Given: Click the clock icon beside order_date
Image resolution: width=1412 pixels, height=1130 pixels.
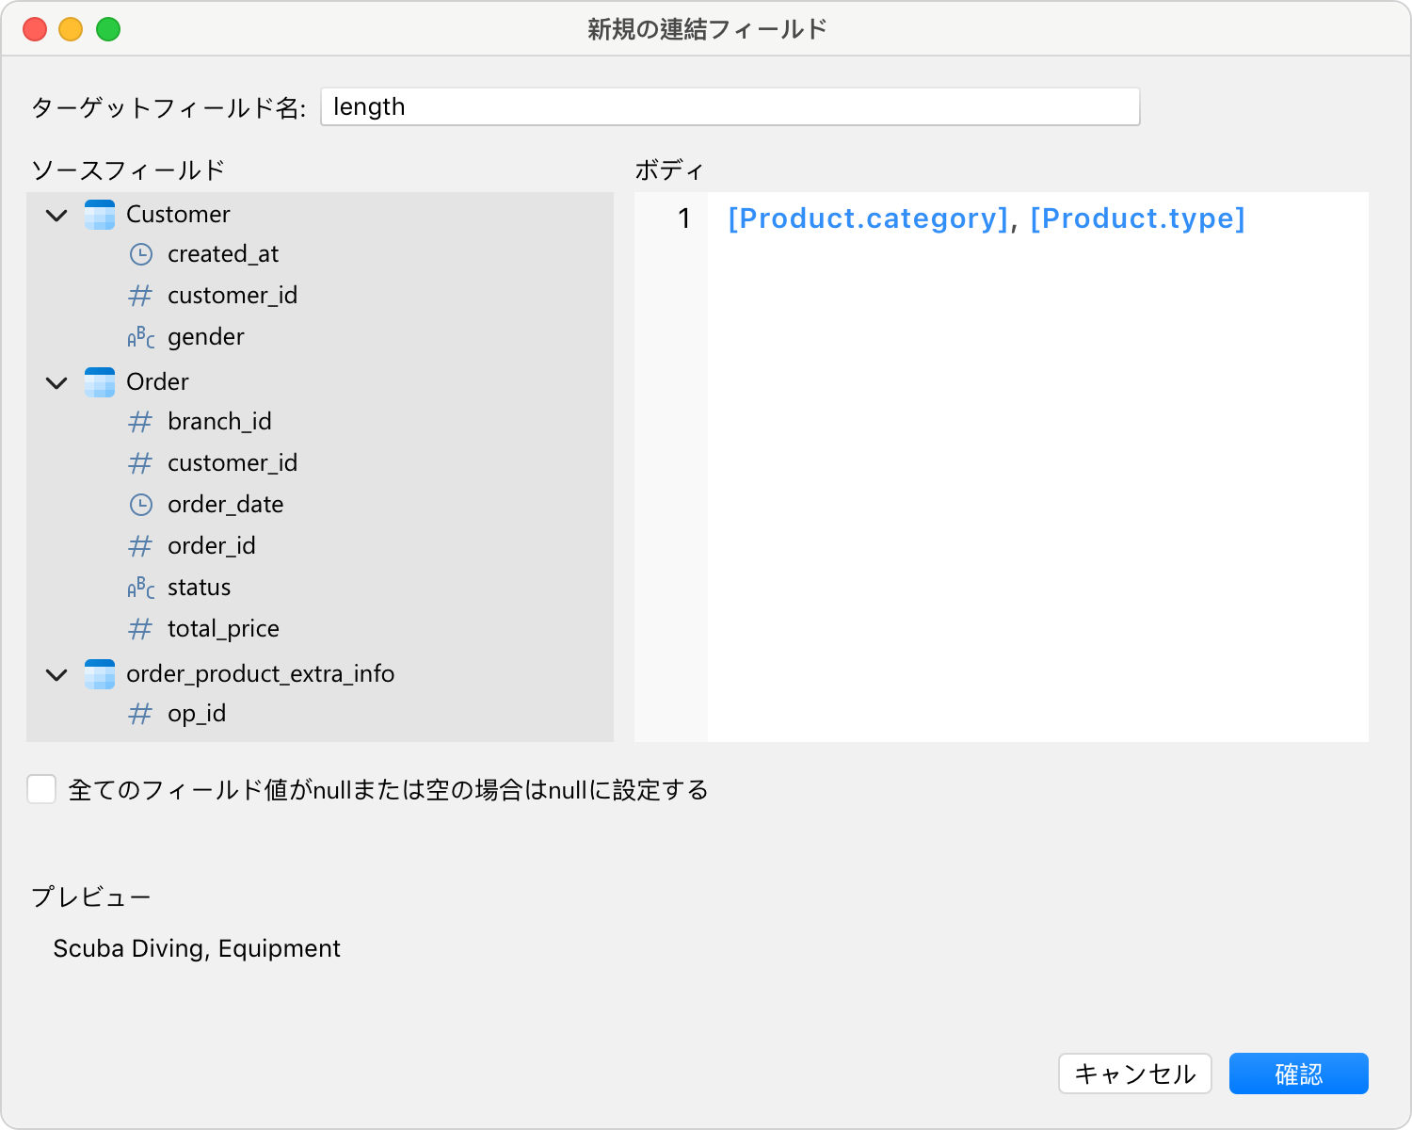Looking at the screenshot, I should tap(140, 505).
